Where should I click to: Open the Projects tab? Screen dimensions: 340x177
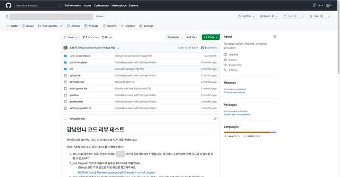point(91,26)
